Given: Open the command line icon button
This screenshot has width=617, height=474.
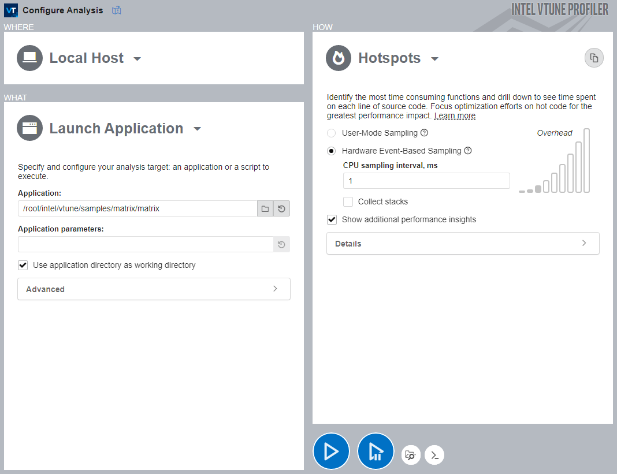Looking at the screenshot, I should tap(434, 455).
